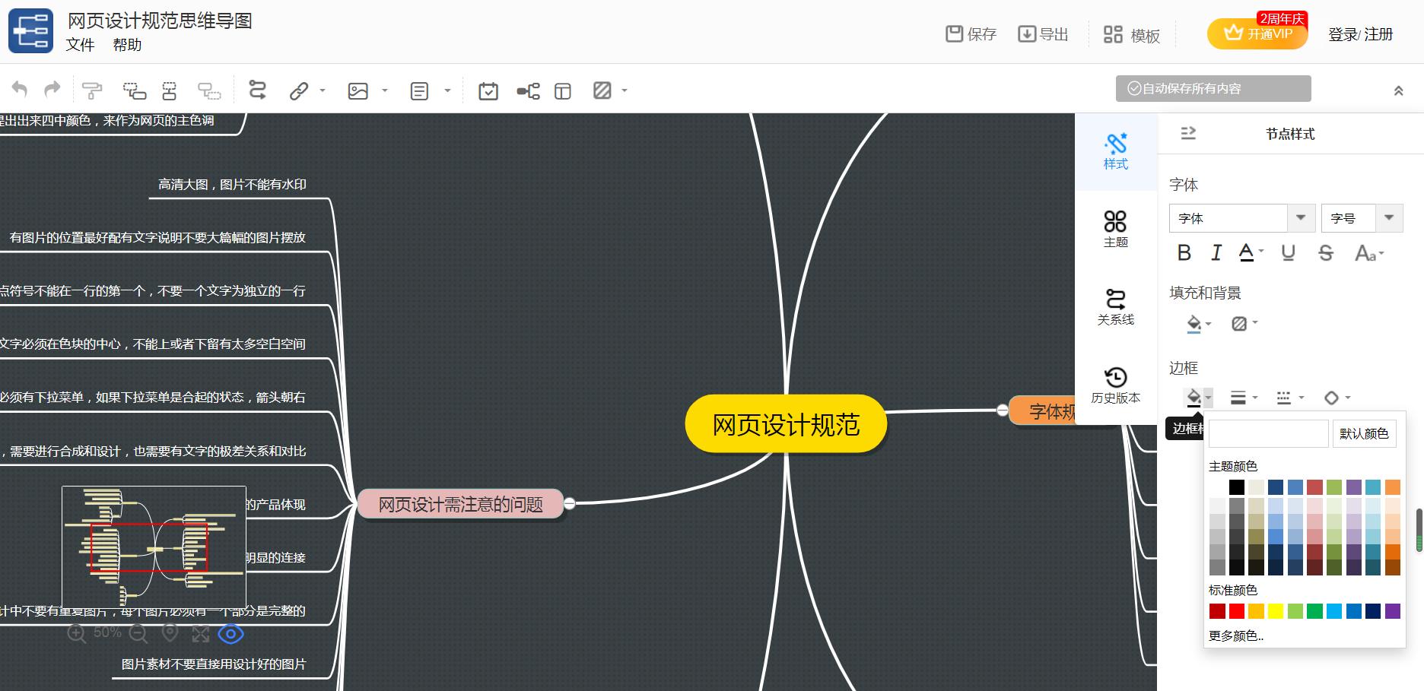Toggle bold text formatting
1424x691 pixels.
pos(1184,253)
